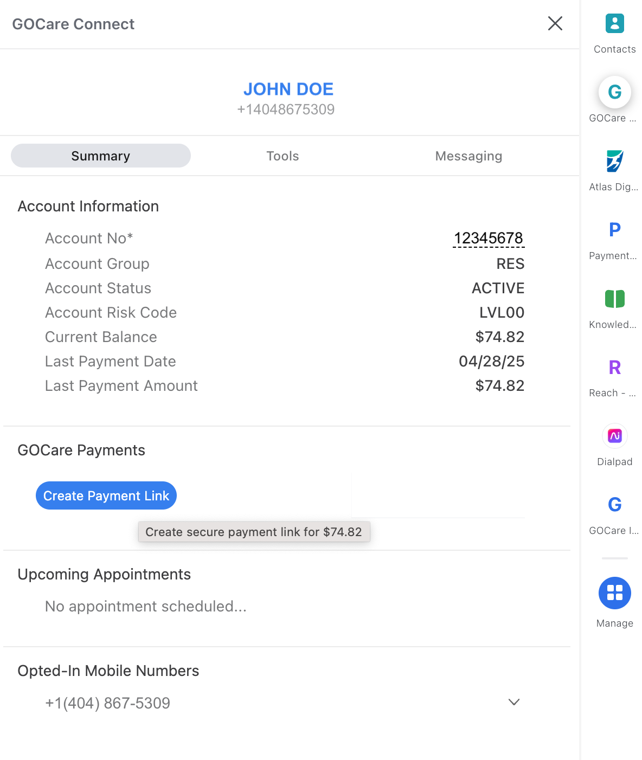Open the Payments sidebar app
The width and height of the screenshot is (642, 760).
tap(614, 230)
